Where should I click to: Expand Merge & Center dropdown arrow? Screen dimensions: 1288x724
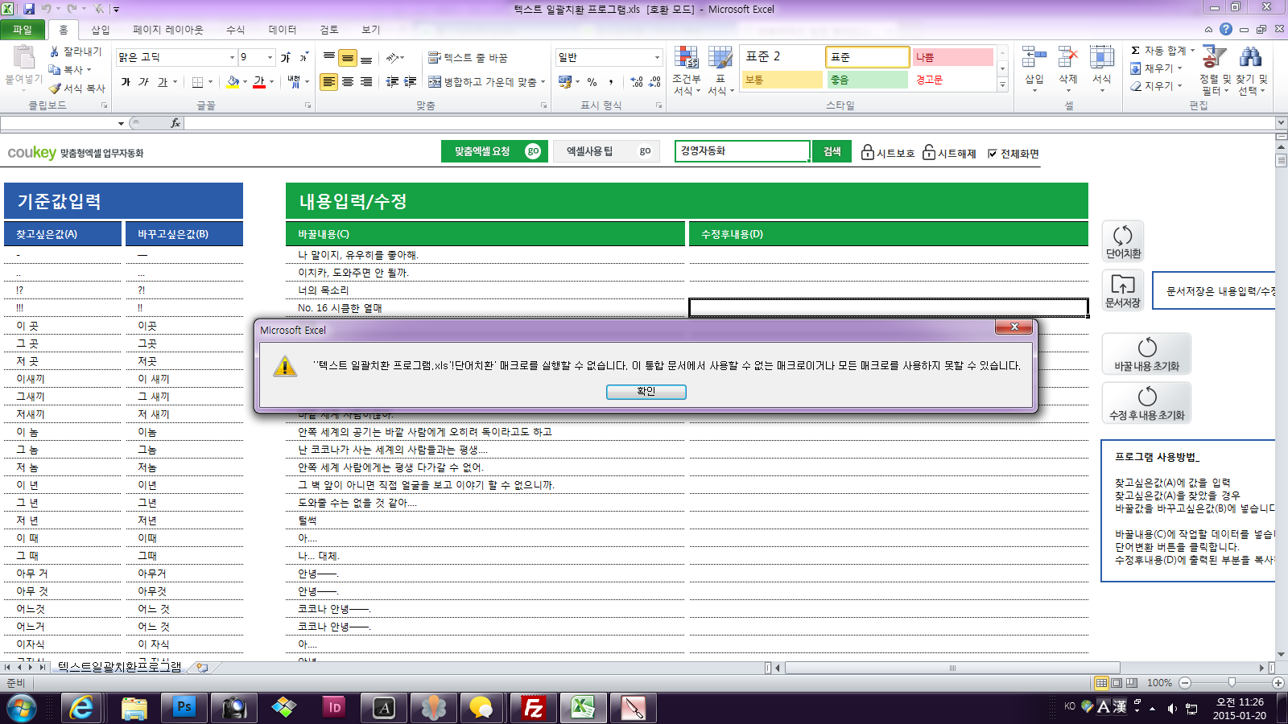543,82
